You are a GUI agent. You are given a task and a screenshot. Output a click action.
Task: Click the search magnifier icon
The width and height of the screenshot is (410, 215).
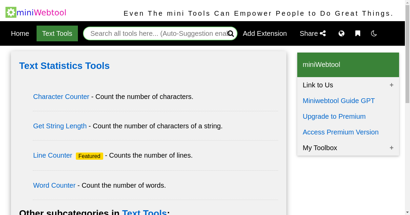point(231,33)
